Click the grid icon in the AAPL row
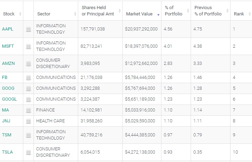The width and height of the screenshot is (252, 162). point(29,29)
